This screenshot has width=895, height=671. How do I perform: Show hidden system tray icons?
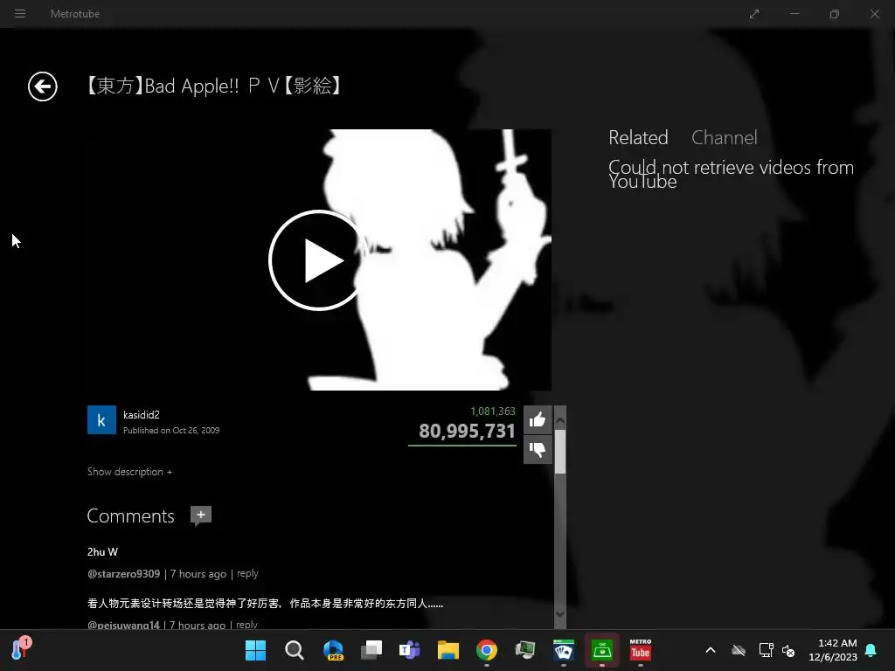[x=711, y=650]
